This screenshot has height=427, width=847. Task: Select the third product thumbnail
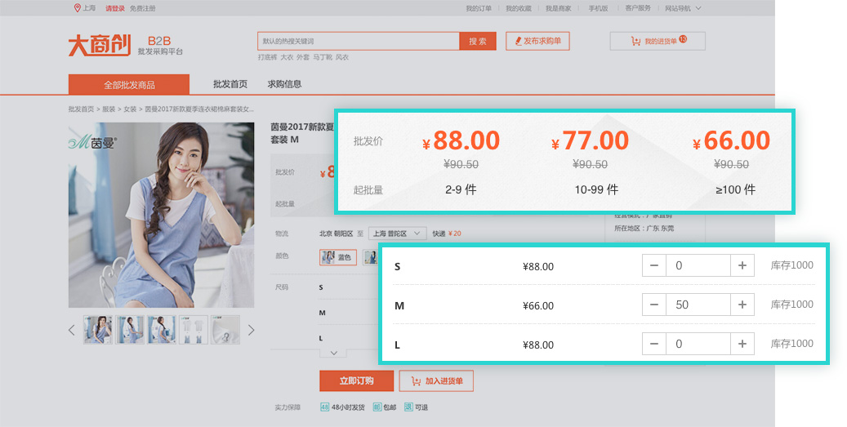coord(162,330)
